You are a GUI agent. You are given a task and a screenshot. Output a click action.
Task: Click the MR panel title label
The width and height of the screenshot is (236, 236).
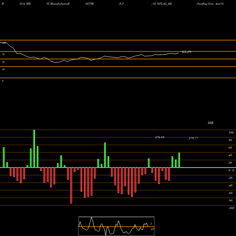coord(211,123)
